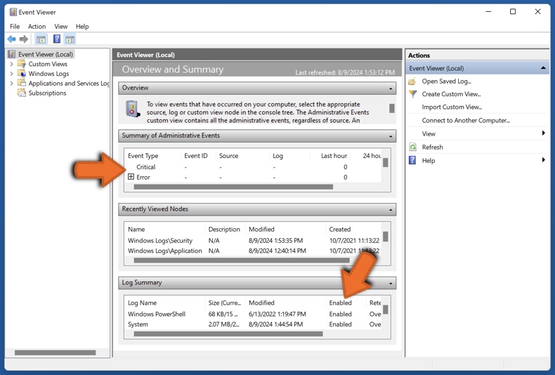Expand the Windows Logs tree node

11,74
